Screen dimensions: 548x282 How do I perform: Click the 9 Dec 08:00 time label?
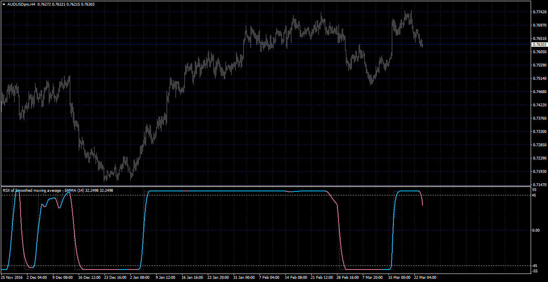(x=63, y=278)
